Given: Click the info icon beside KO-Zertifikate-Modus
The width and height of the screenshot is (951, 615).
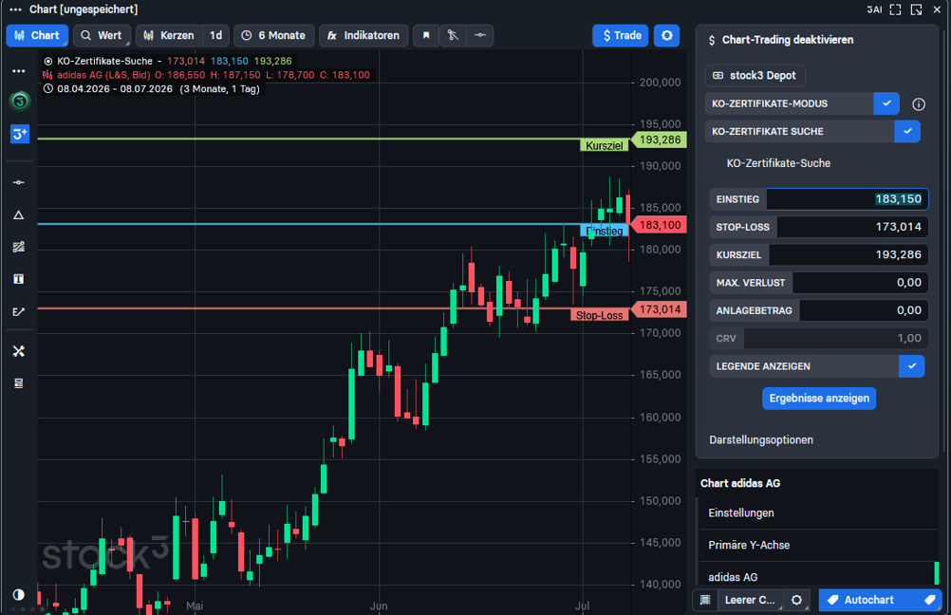Looking at the screenshot, I should click(919, 104).
